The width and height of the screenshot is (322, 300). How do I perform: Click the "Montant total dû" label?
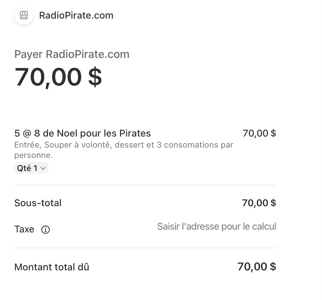point(52,267)
